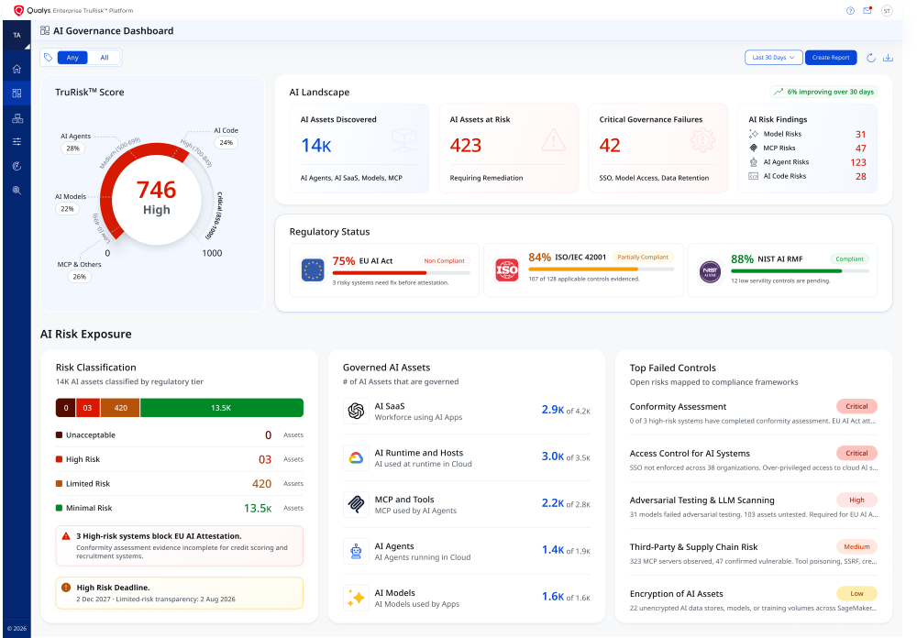Click green Minimal Risk segment of classification bar

point(222,408)
